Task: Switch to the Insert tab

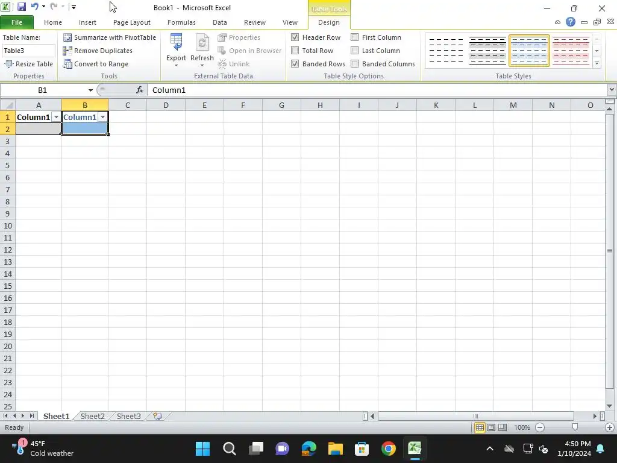Action: tap(87, 22)
